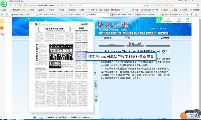This screenshot has width=201, height=120.
Task: Go back with the browser back arrow
Action: [11, 5]
